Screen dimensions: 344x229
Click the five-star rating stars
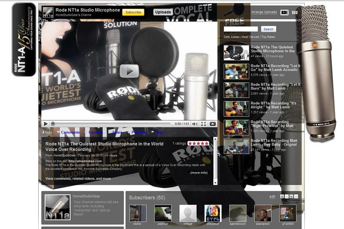pos(198,144)
